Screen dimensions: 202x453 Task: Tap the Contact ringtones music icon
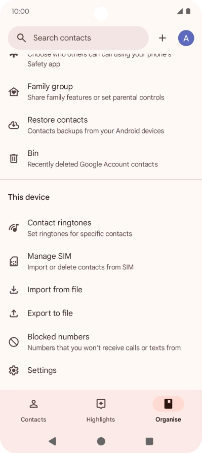click(14, 228)
